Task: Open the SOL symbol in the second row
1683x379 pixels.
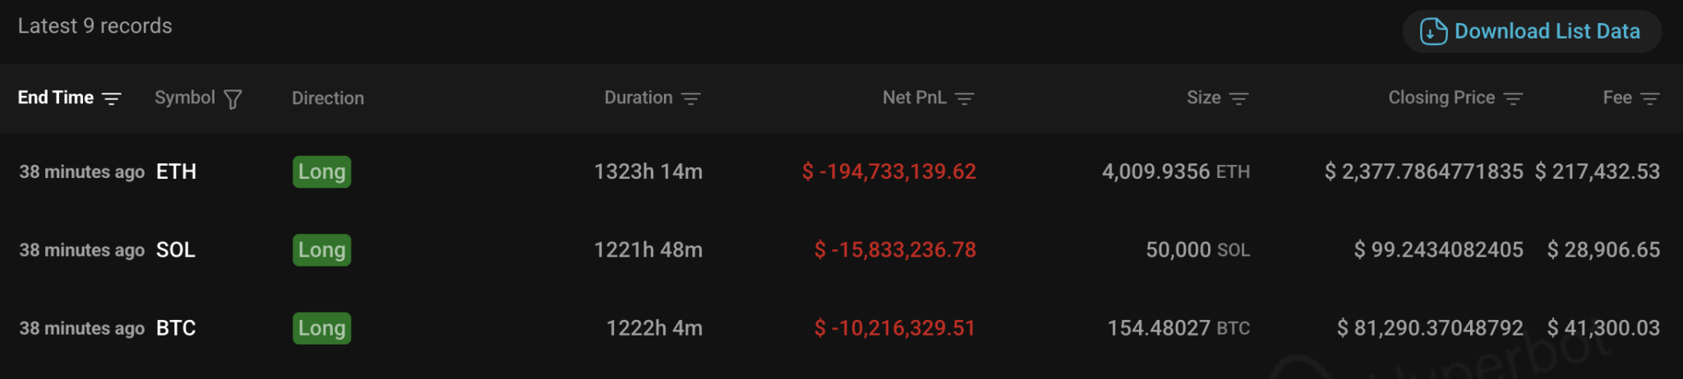Action: click(x=176, y=249)
